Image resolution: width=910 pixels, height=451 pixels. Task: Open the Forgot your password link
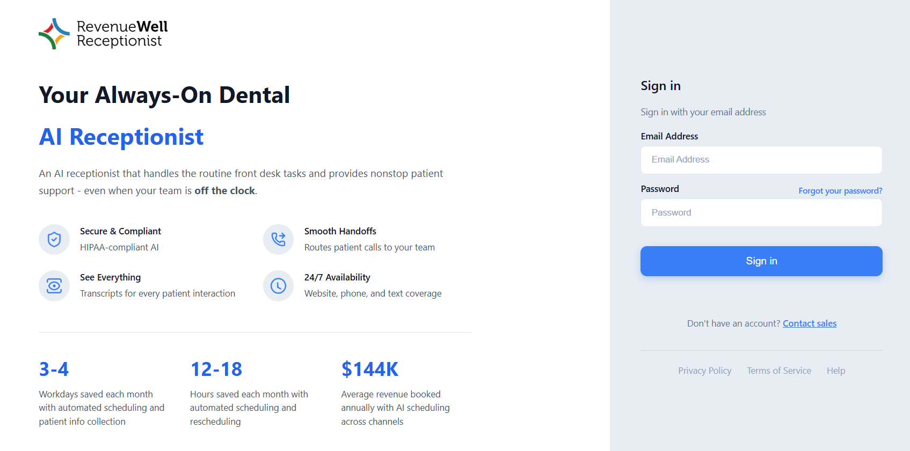coord(840,191)
